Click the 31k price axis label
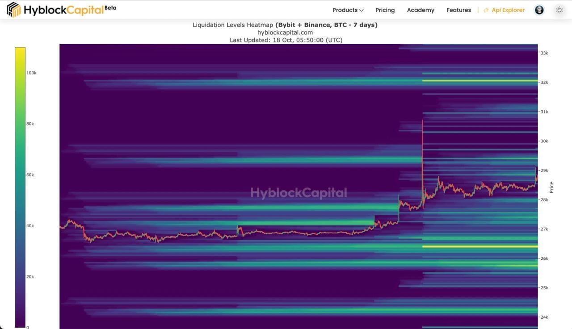This screenshot has width=572, height=329. [x=544, y=112]
